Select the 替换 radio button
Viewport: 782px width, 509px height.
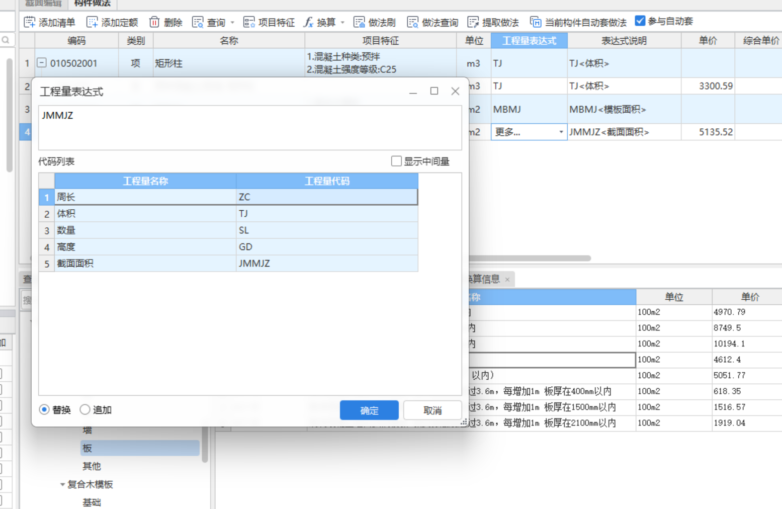point(44,410)
